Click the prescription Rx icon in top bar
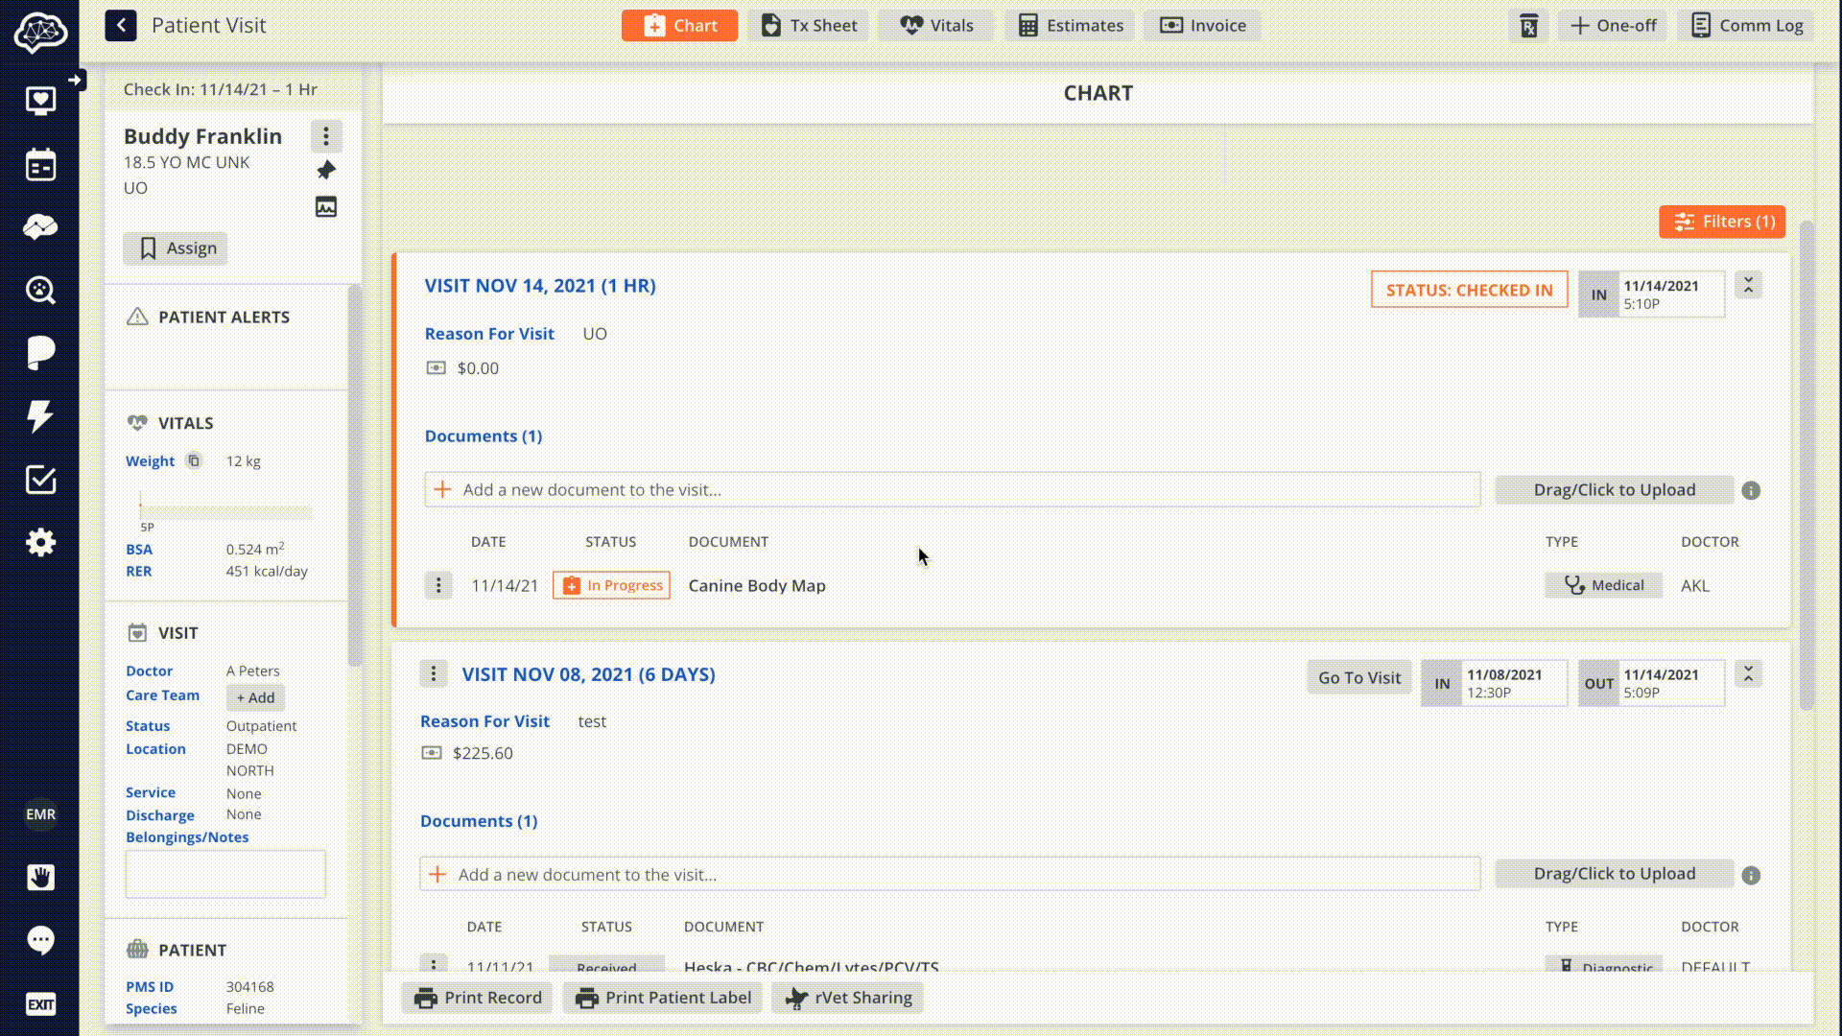Viewport: 1842px width, 1036px height. click(x=1528, y=26)
